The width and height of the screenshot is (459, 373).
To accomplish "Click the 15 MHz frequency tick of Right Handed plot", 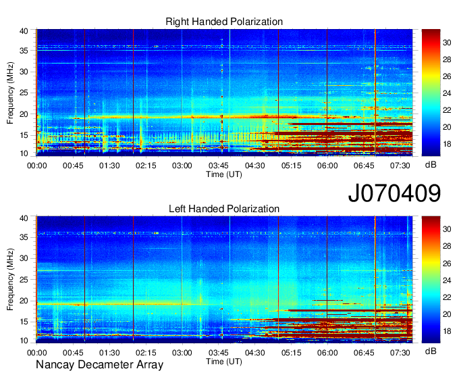I will click(24, 135).
